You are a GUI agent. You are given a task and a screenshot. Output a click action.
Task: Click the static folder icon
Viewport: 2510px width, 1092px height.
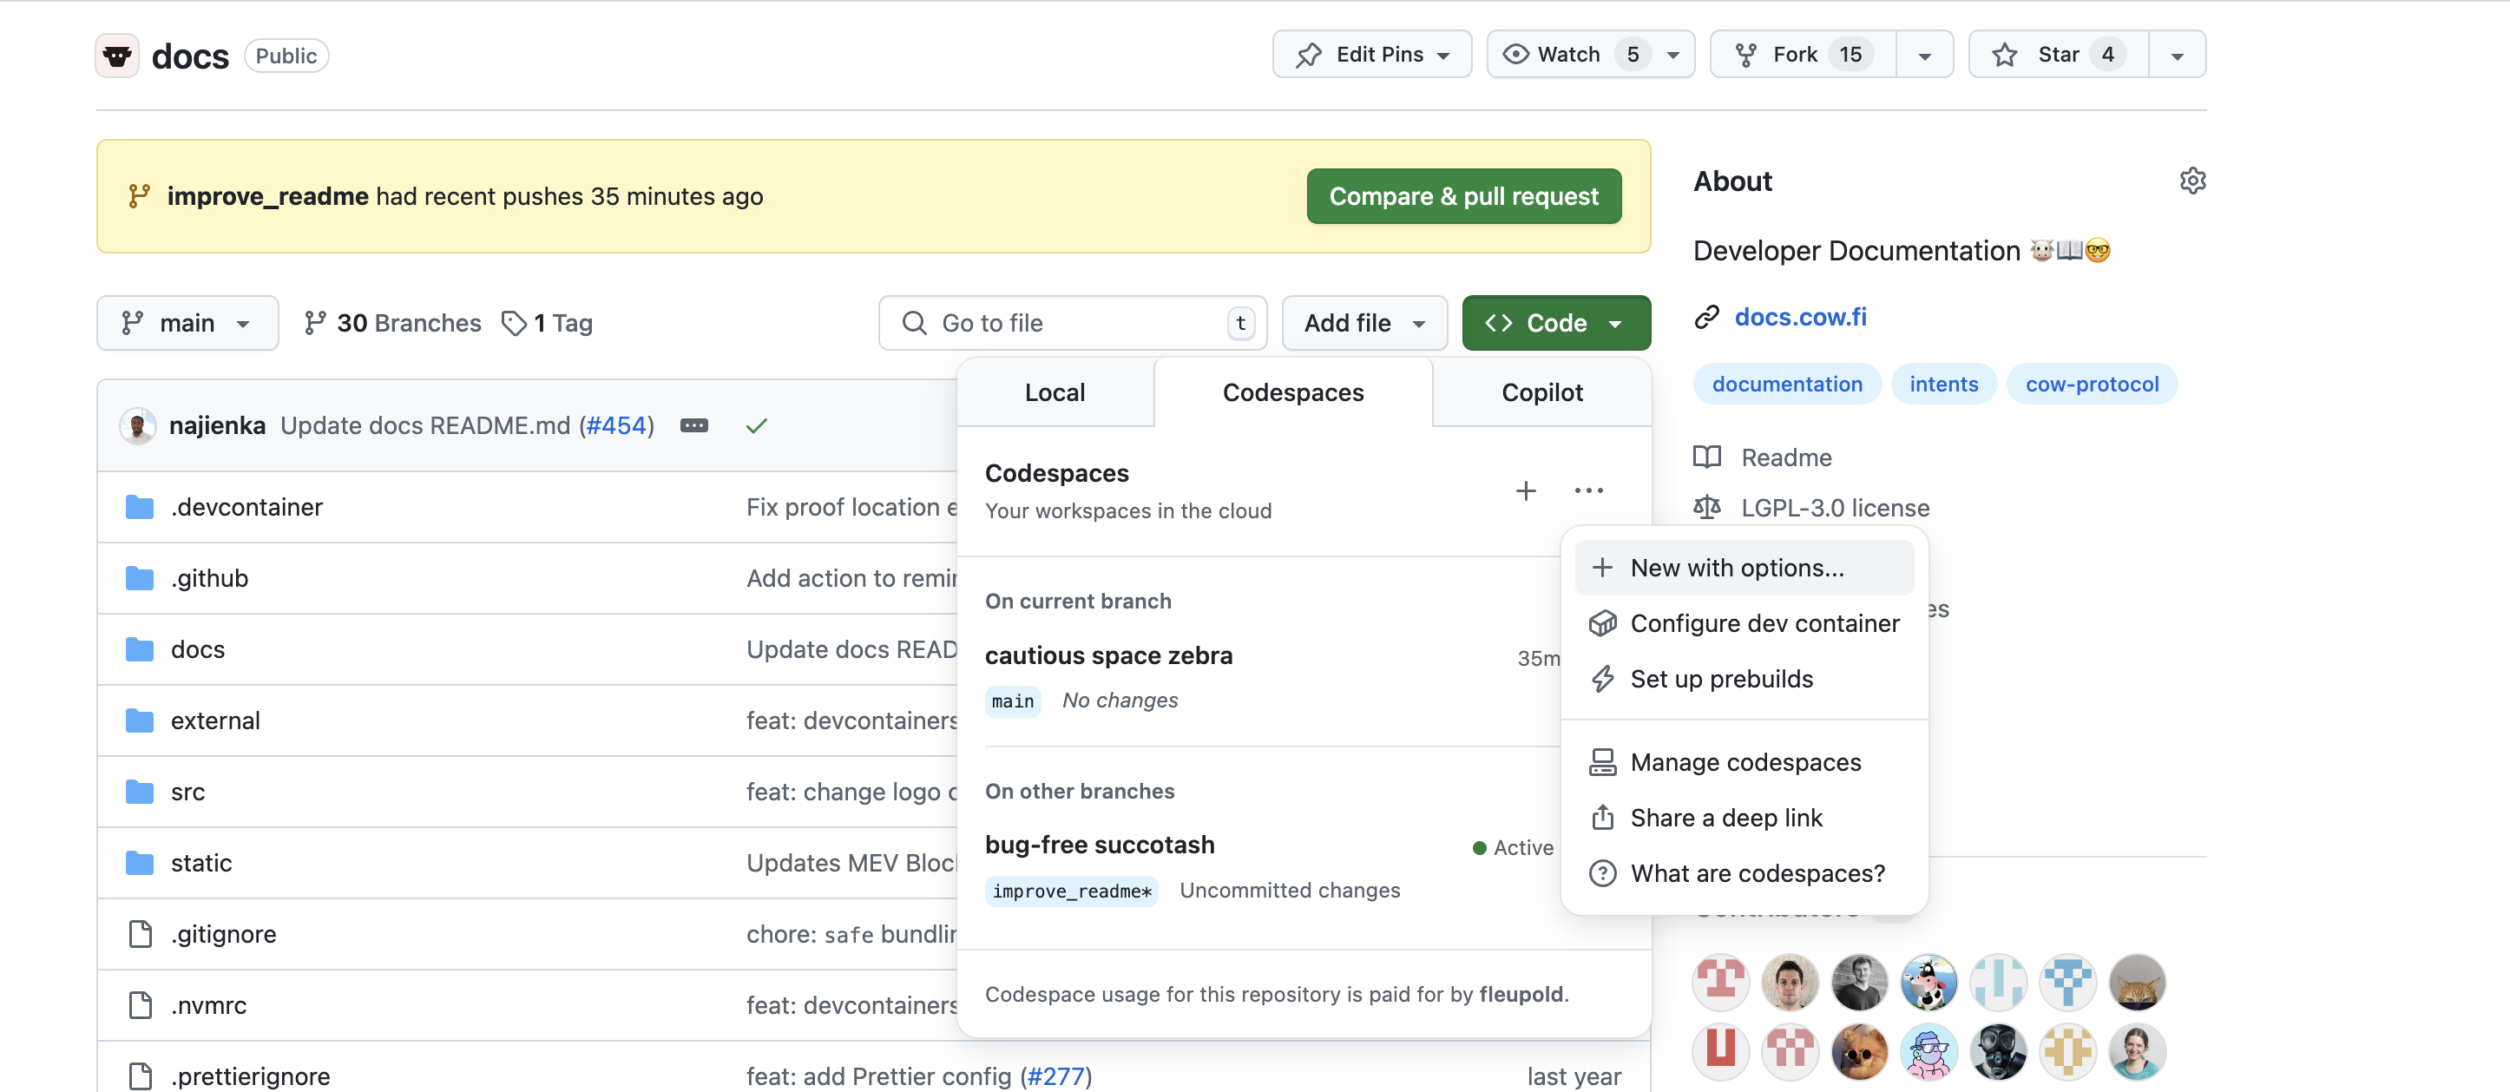tap(141, 863)
